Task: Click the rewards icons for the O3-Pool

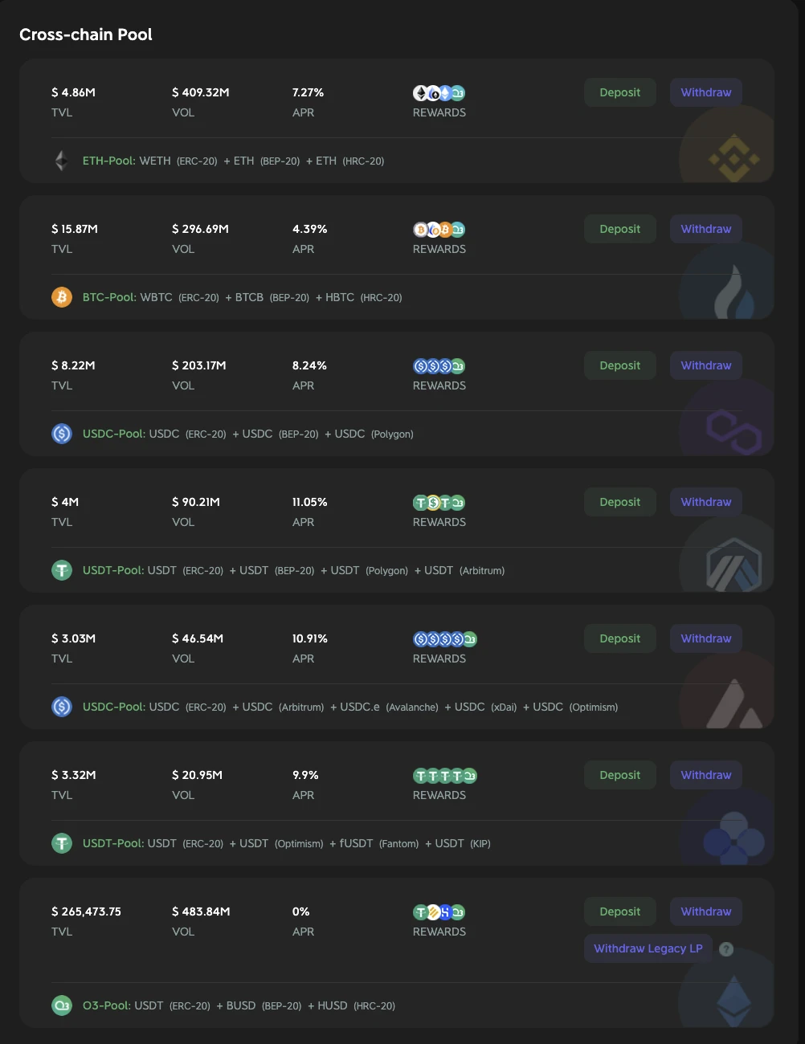Action: [439, 912]
